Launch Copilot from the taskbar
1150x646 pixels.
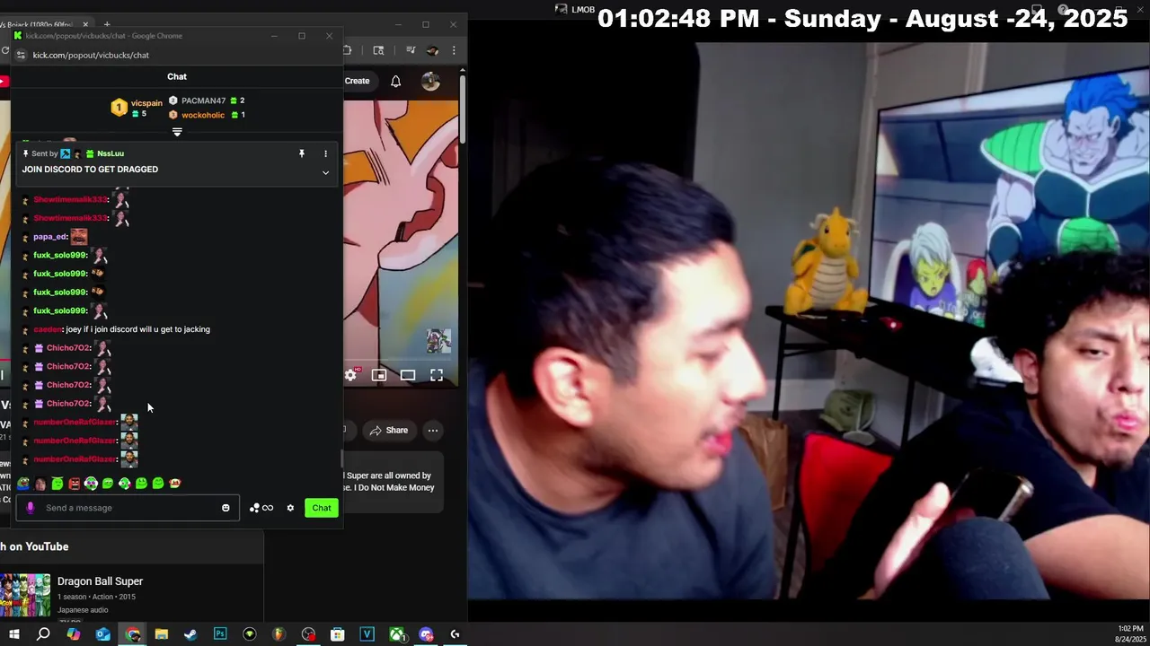(74, 634)
